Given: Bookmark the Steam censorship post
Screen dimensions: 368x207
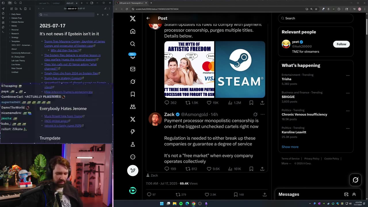Looking at the screenshot, I should click(x=251, y=103).
